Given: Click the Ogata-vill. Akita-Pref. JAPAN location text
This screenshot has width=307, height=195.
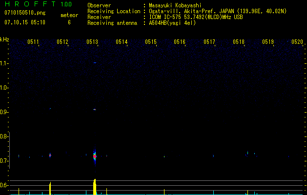Looking at the screenshot, I should click(191, 11).
